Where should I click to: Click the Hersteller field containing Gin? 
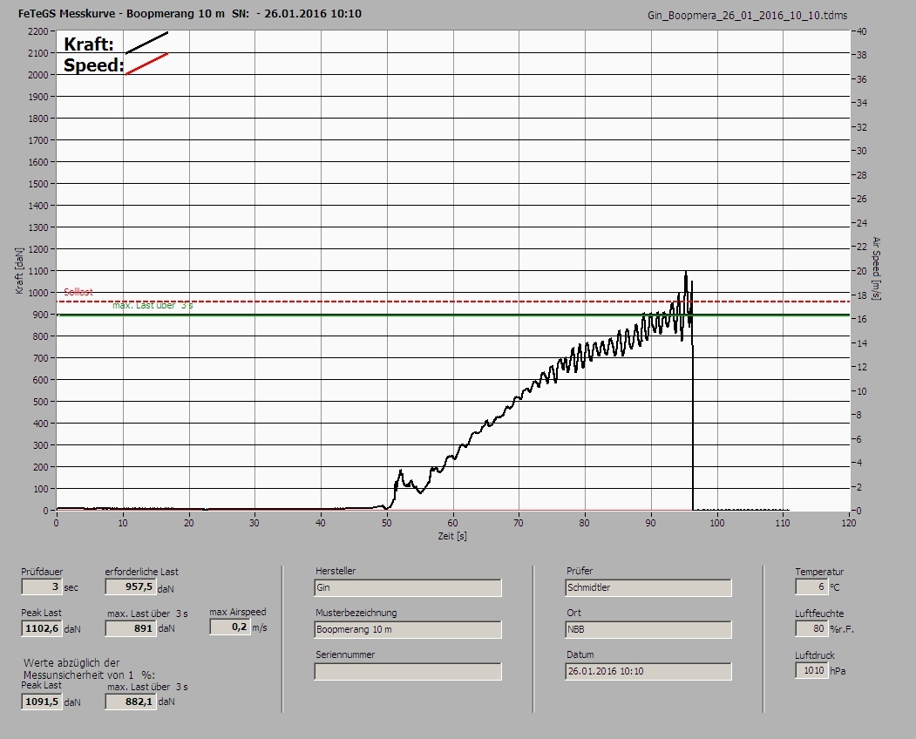point(408,587)
